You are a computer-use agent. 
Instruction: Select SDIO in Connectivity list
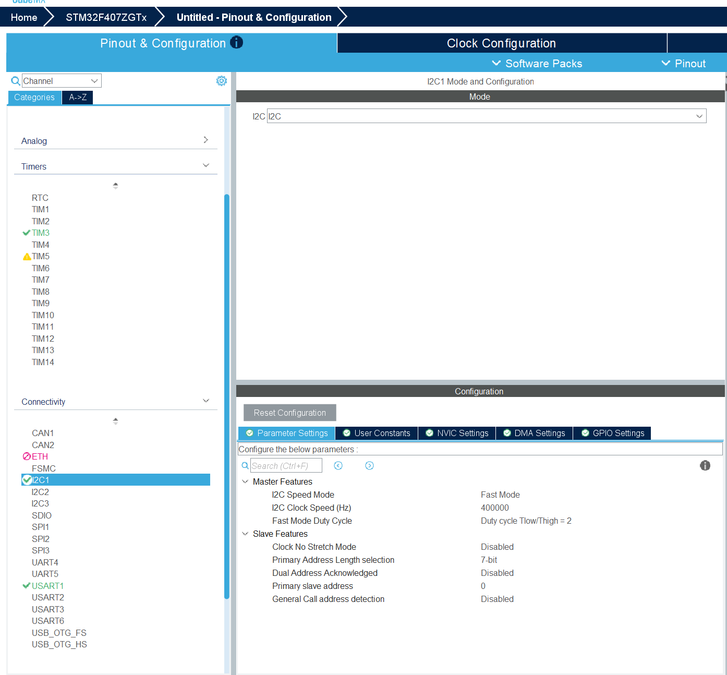click(x=42, y=515)
